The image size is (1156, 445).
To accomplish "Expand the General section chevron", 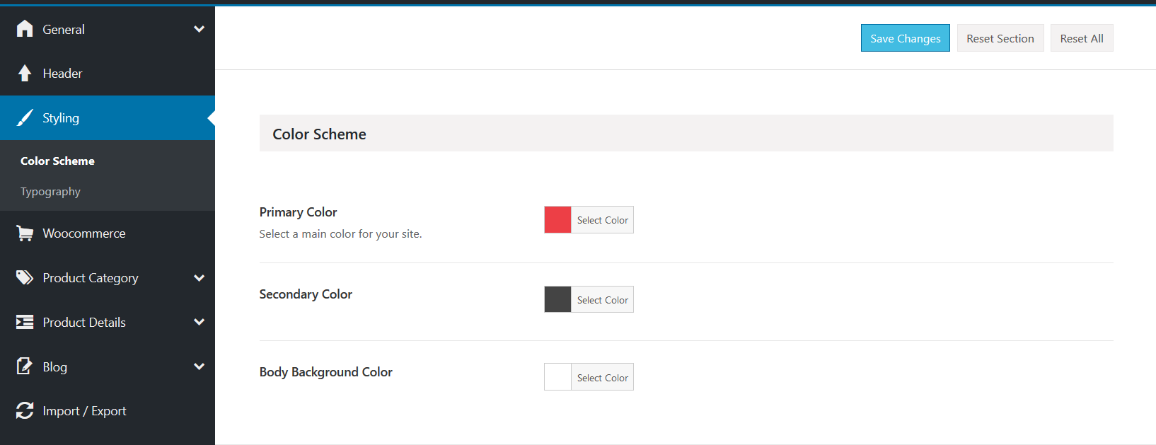I will (199, 29).
